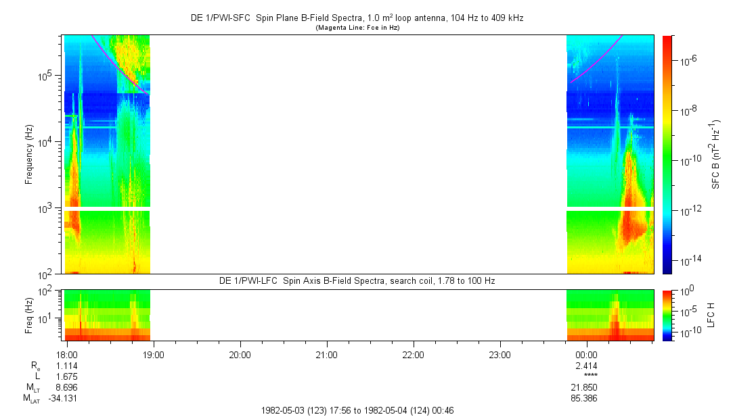Image resolution: width=733 pixels, height=419 pixels.
Task: Click the LFC H colorbar
Action: pos(667,314)
